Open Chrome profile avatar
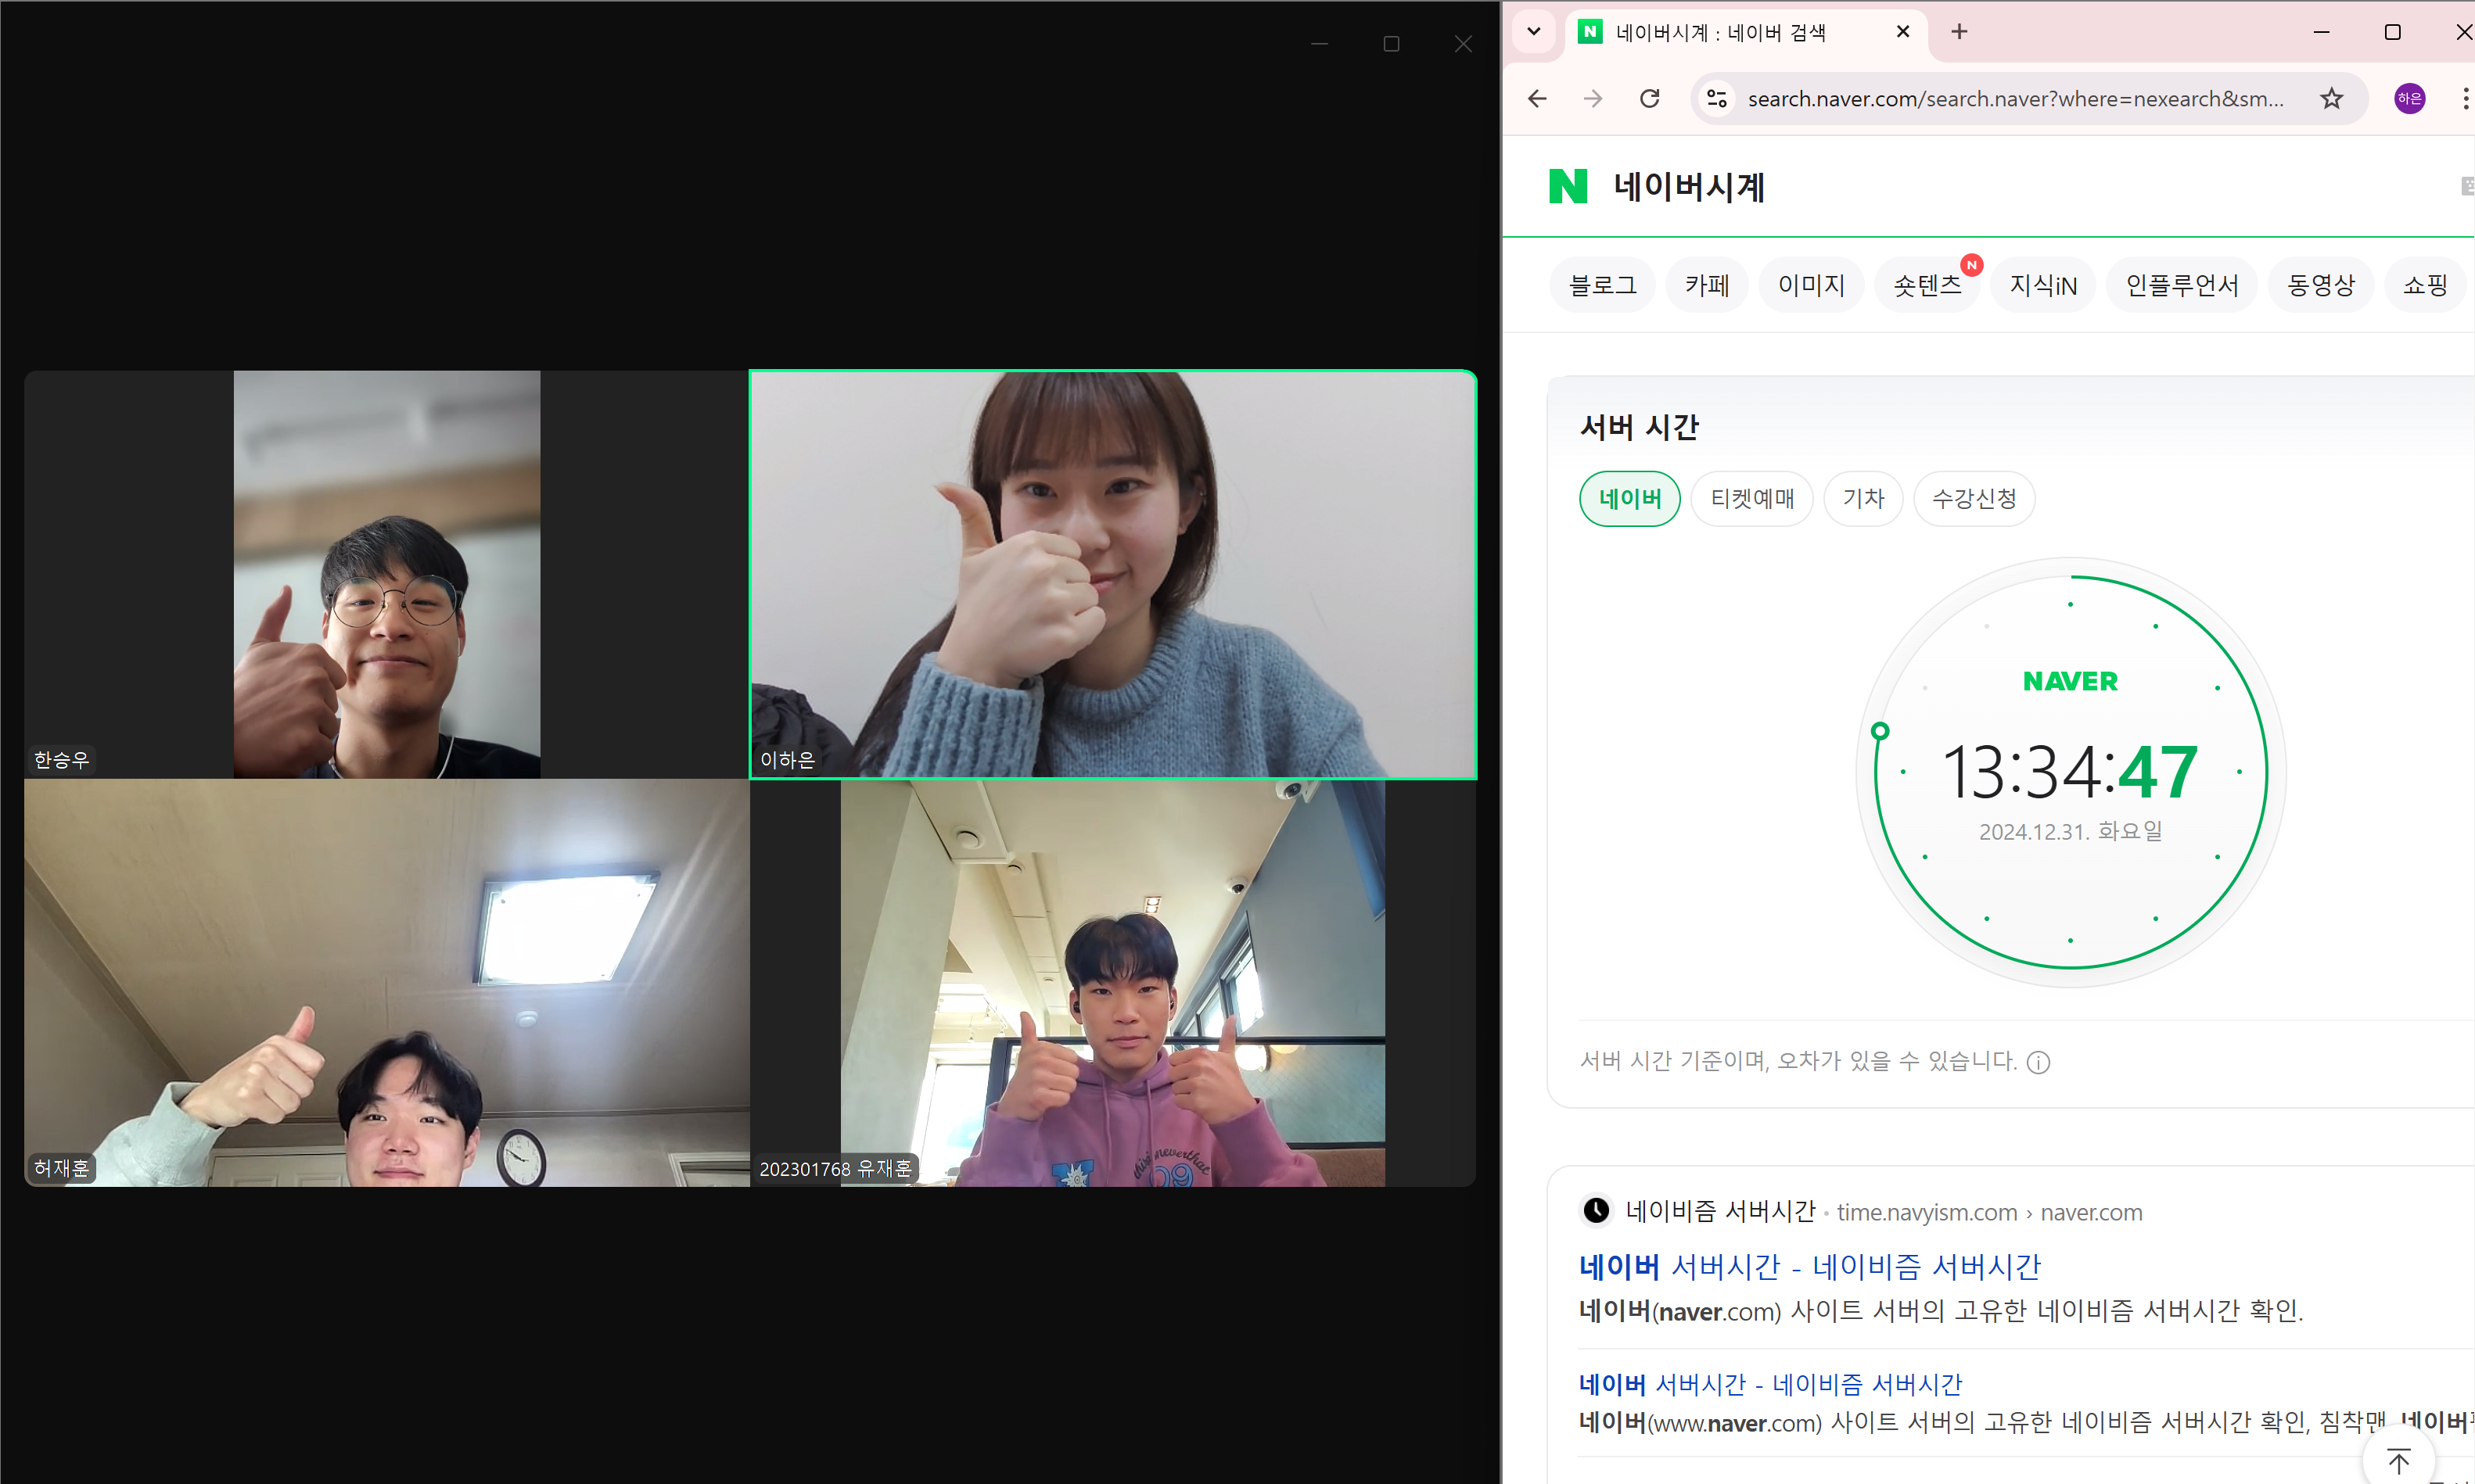The height and width of the screenshot is (1484, 2475). [x=2409, y=98]
